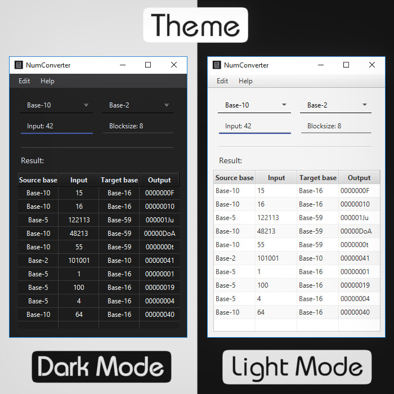This screenshot has width=394, height=394.
Task: Minimize the light mode NumConverter window
Action: tap(321, 65)
